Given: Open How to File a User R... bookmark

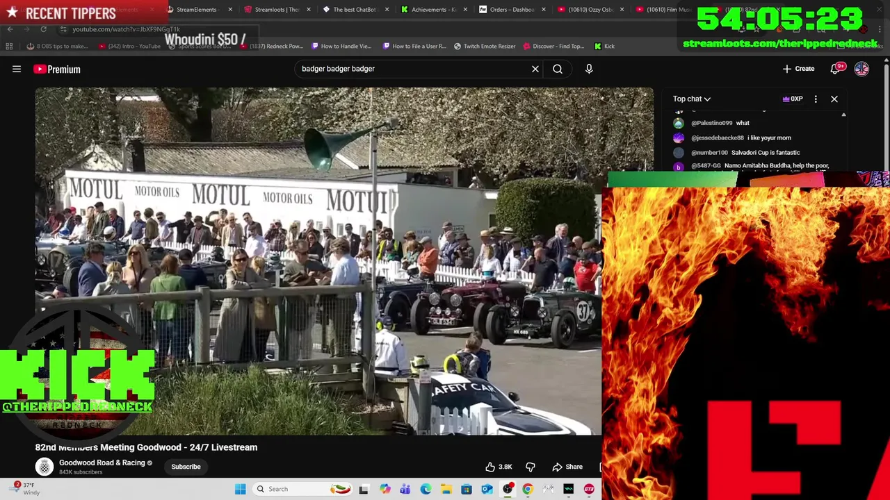Looking at the screenshot, I should (414, 46).
